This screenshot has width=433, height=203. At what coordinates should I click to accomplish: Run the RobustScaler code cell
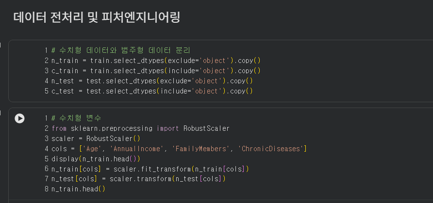(x=19, y=118)
